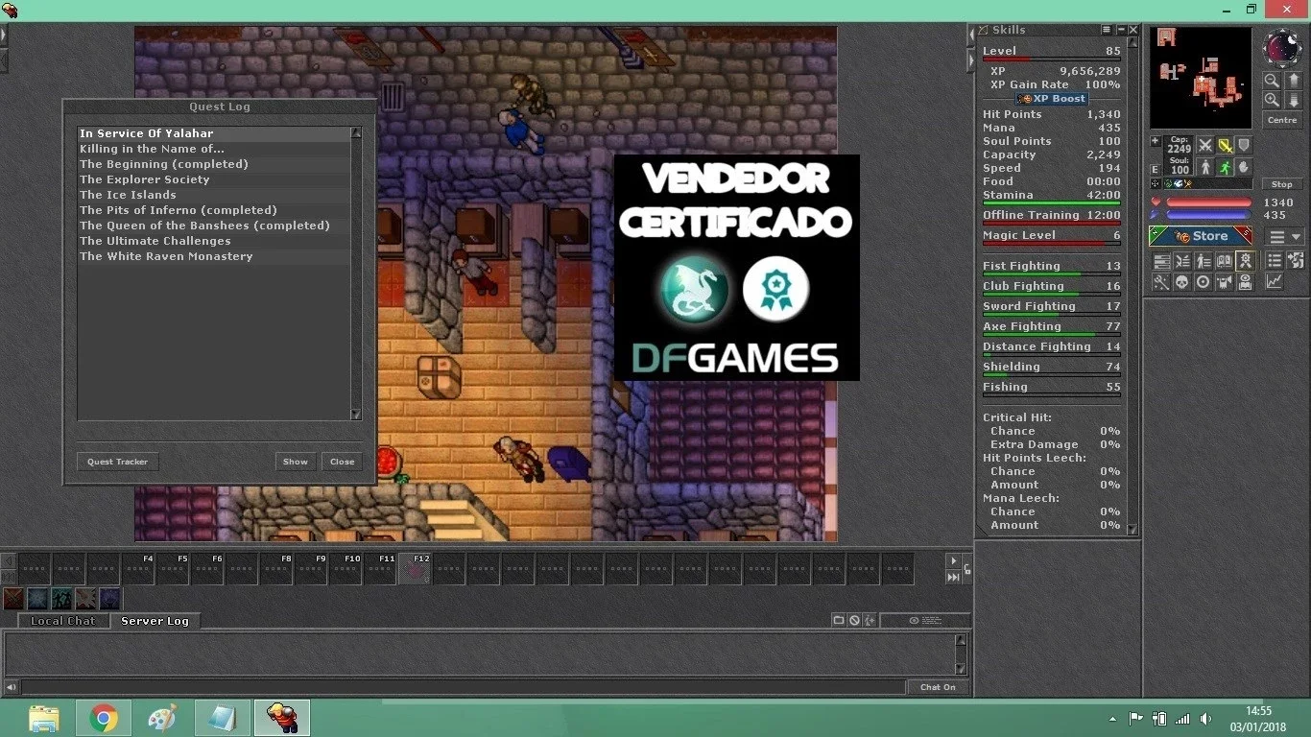Open the crossed-swords battle list icon
The image size is (1311, 737).
click(1183, 261)
